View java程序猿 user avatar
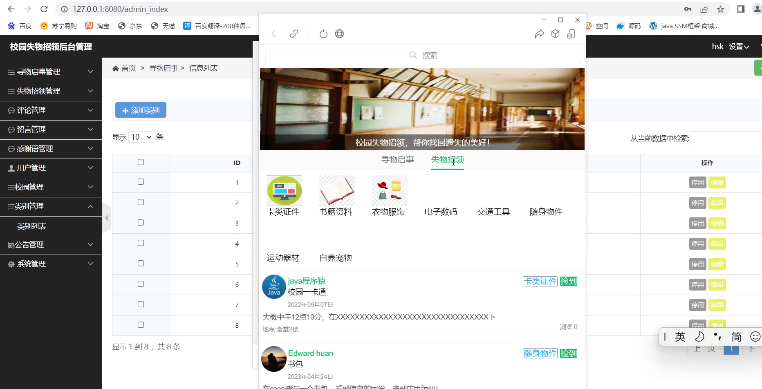762x389 pixels. click(274, 287)
